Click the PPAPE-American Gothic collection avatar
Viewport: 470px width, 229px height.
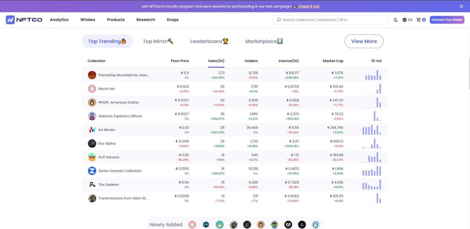click(x=92, y=103)
